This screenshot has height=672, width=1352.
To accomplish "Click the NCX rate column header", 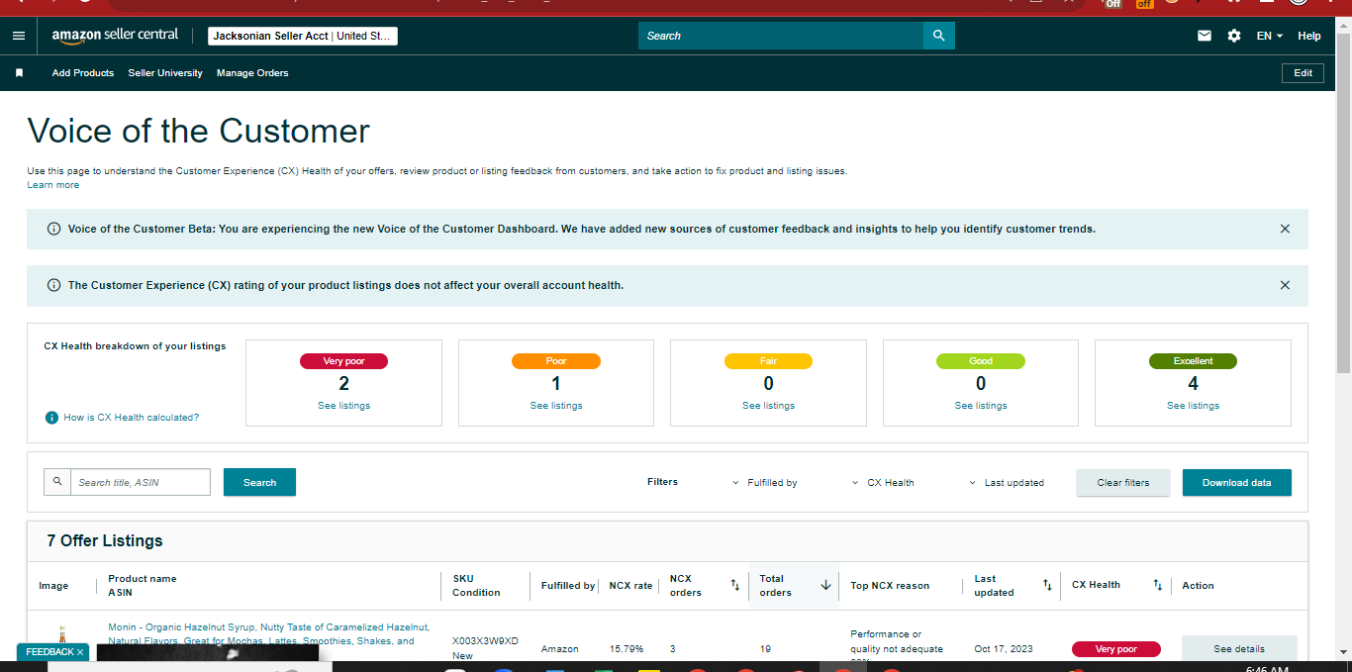I will pyautogui.click(x=630, y=586).
